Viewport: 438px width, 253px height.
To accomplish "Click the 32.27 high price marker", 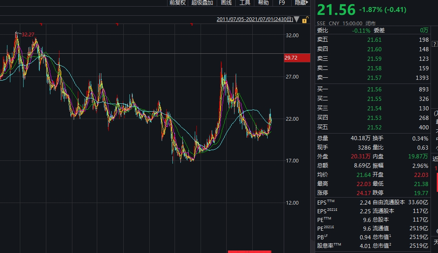I will click(x=28, y=35).
